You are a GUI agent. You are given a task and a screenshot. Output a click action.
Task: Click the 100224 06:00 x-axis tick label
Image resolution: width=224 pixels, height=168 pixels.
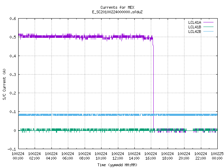(68, 156)
